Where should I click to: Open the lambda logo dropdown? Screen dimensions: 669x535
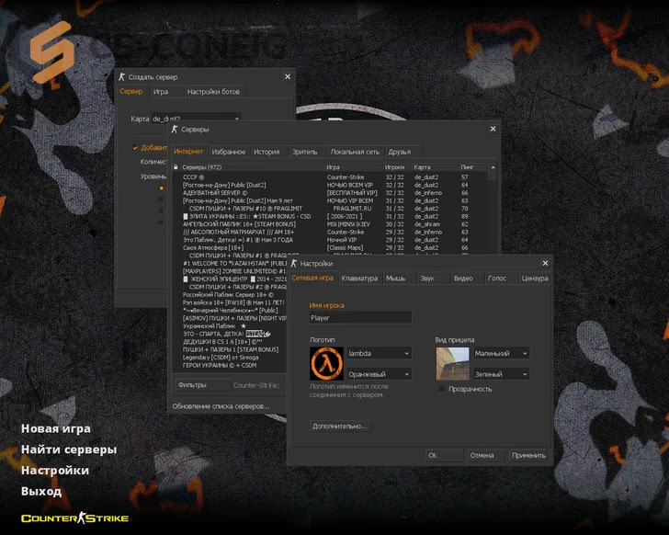[380, 353]
